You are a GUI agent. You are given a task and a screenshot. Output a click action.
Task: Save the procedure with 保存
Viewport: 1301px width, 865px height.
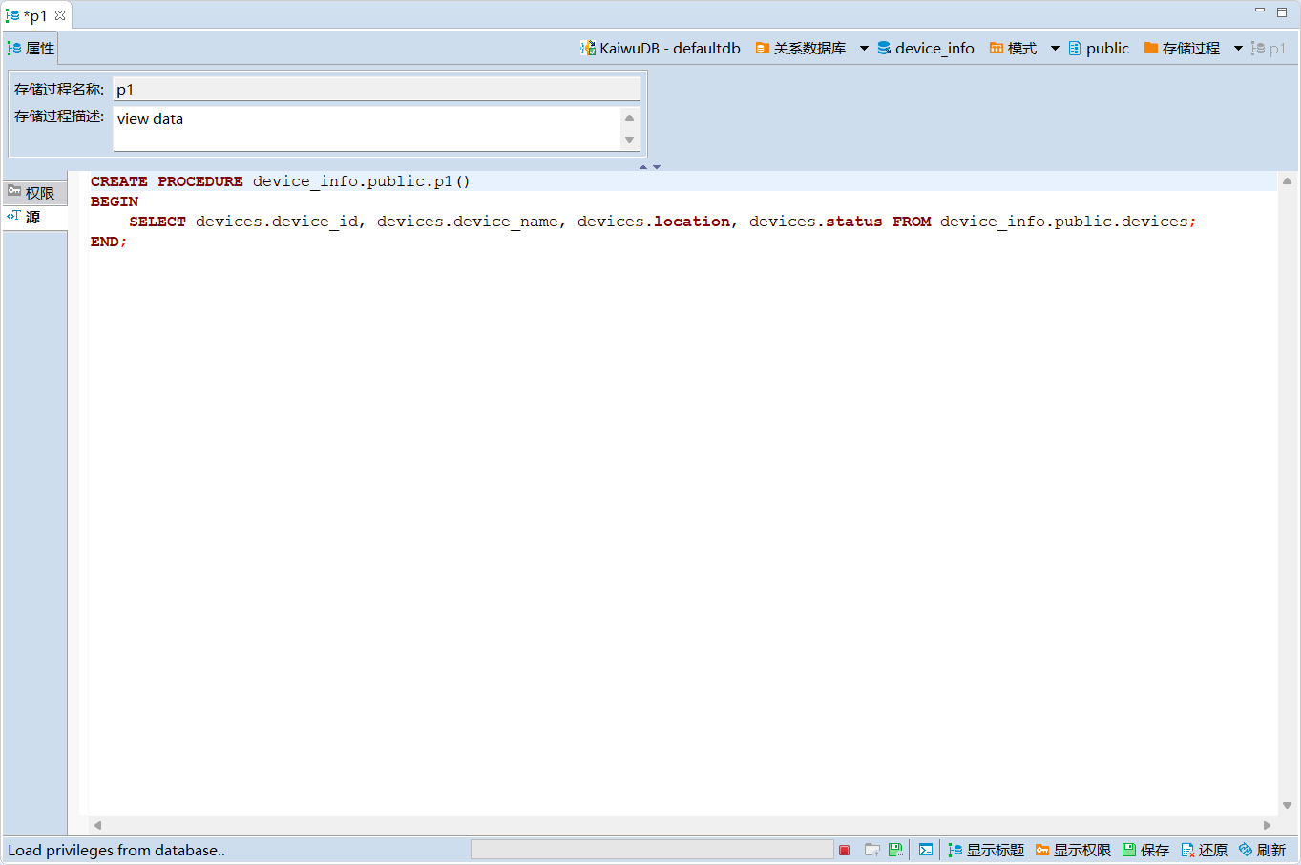pos(1145,850)
